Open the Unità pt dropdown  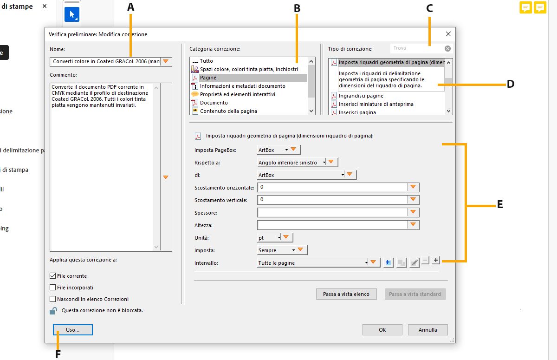[269, 237]
